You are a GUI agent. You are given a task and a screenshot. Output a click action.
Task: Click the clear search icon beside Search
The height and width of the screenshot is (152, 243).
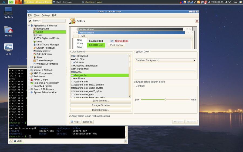tap(30, 21)
